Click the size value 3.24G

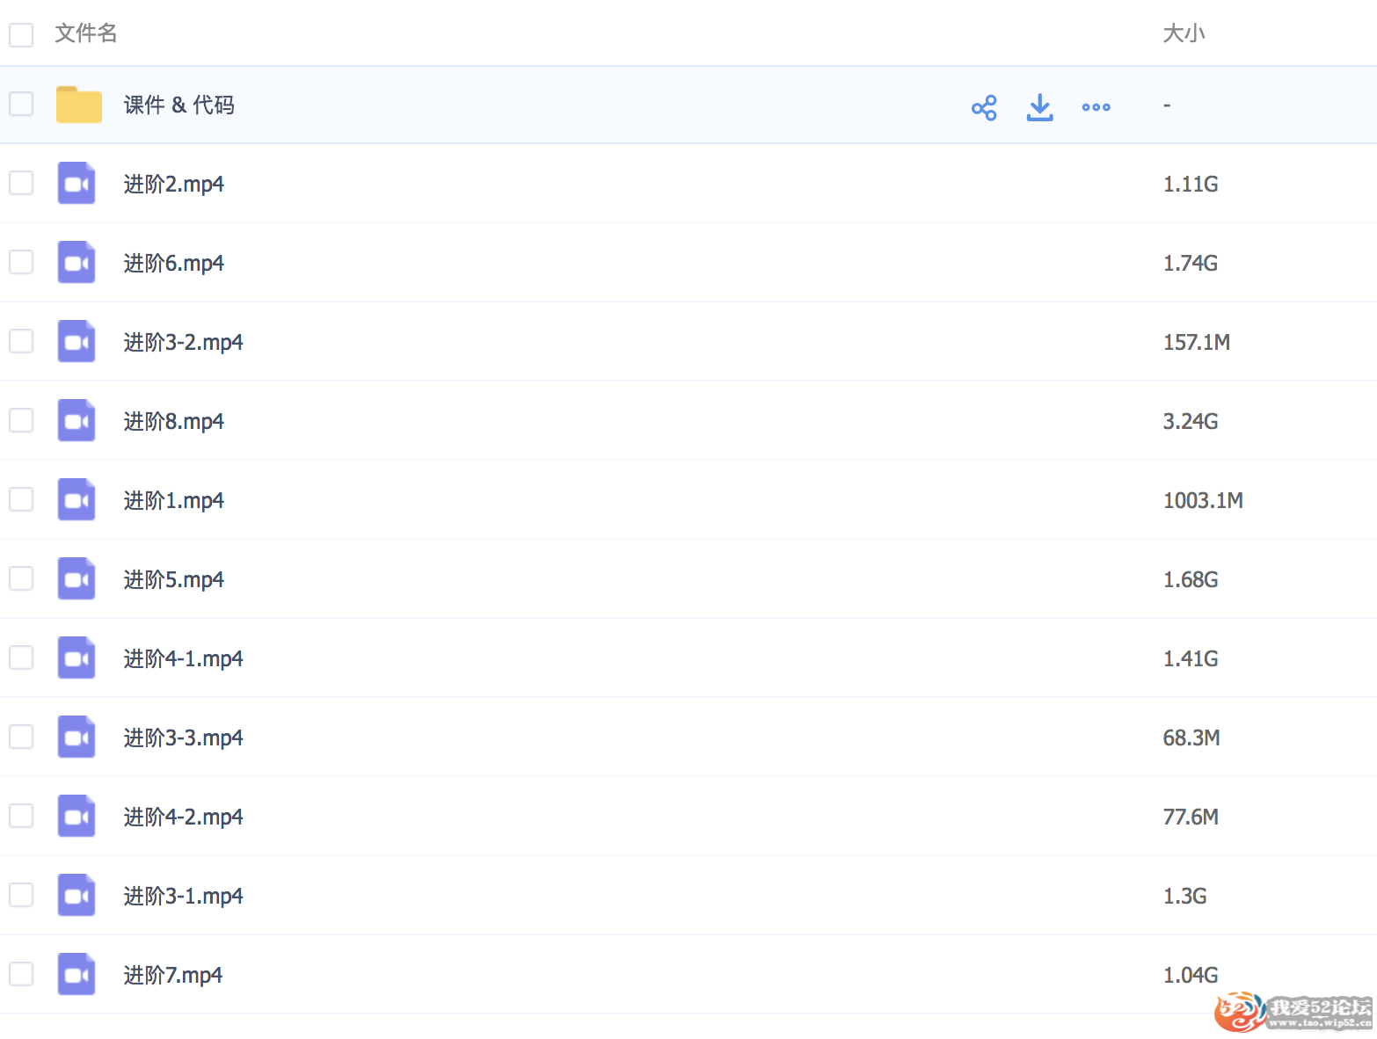tap(1191, 421)
